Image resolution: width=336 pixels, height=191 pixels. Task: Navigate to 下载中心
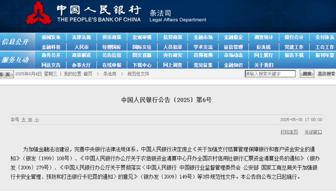(x=142, y=65)
